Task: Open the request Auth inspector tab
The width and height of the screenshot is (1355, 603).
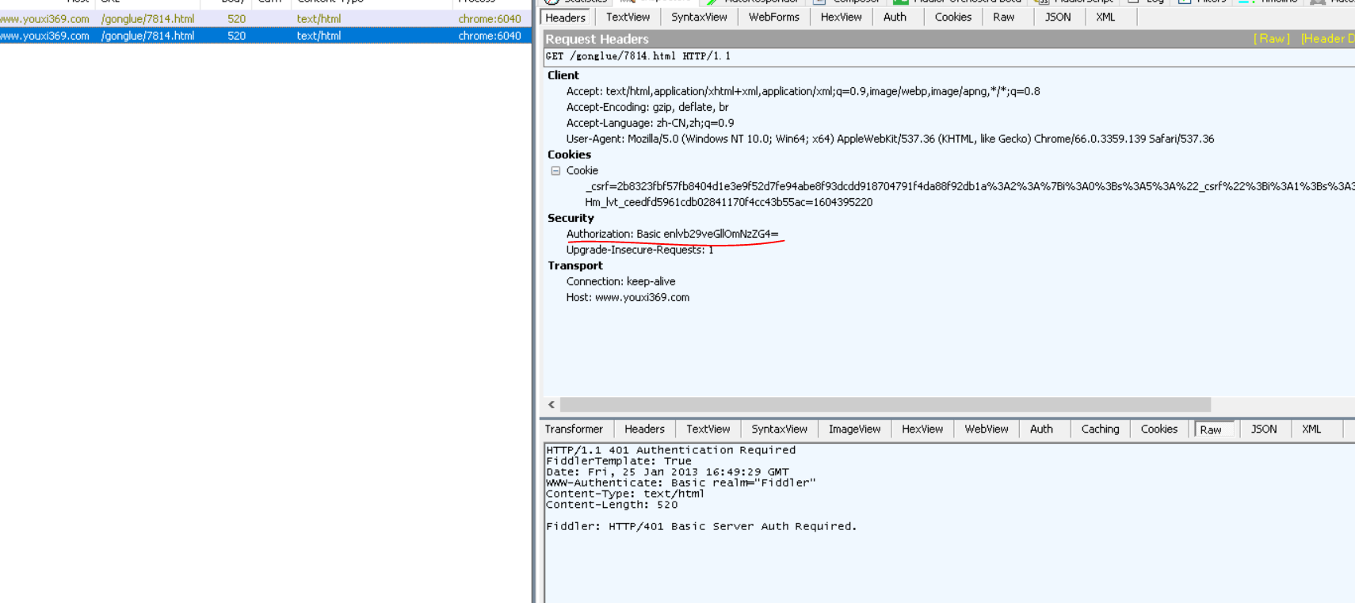Action: pos(895,17)
